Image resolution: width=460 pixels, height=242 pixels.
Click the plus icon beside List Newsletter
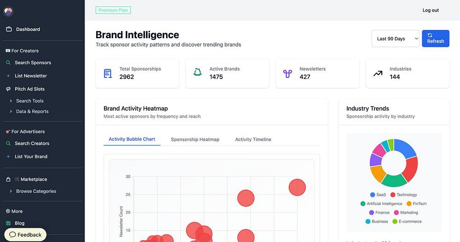[x=8, y=76]
